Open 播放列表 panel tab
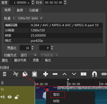The height and width of the screenshot is (104, 107). click(x=20, y=60)
